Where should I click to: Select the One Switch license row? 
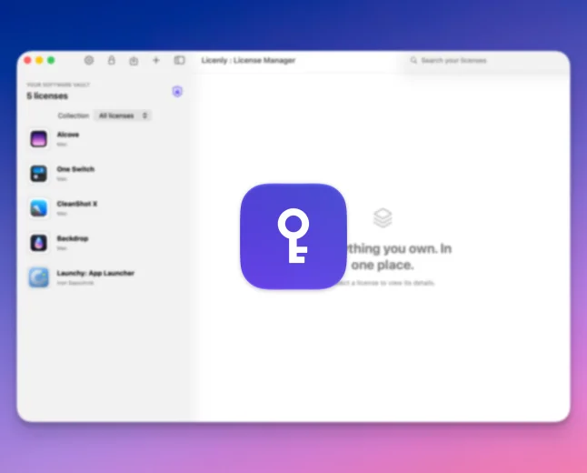pos(103,174)
